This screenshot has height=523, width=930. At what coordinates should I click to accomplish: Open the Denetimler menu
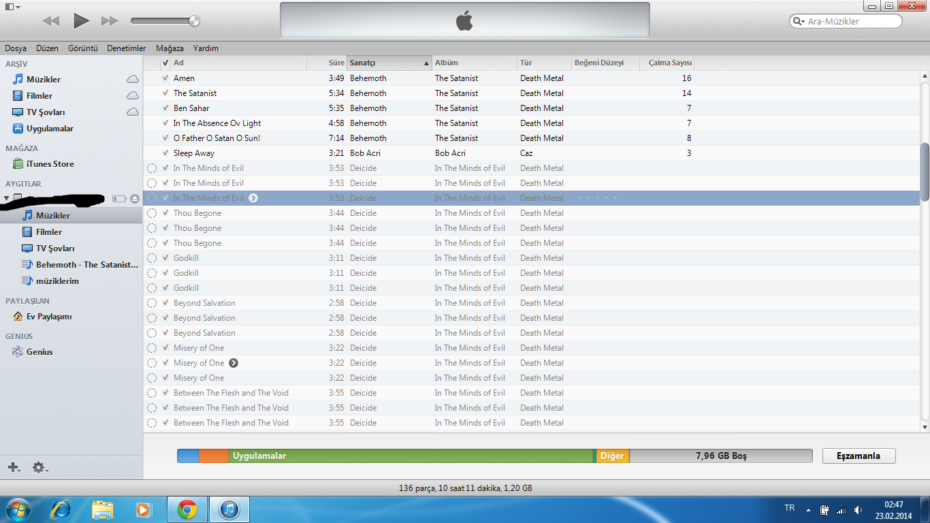(x=127, y=48)
